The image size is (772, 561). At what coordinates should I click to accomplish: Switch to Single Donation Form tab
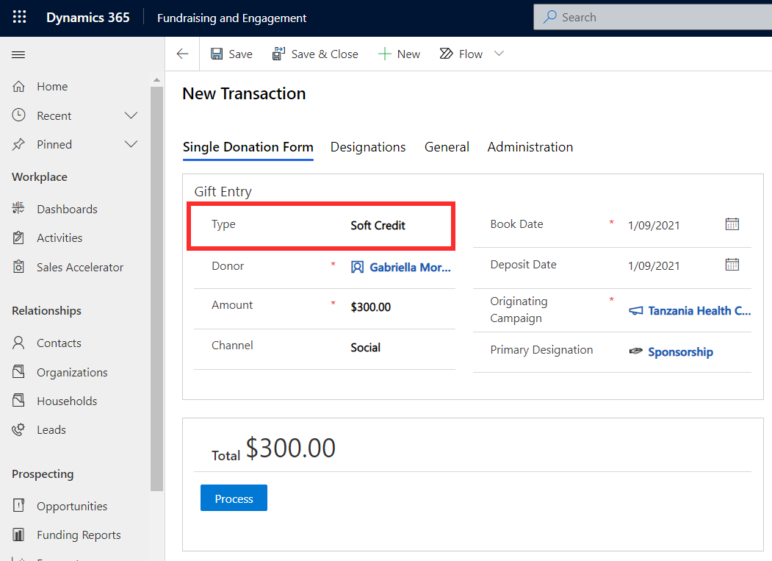pyautogui.click(x=248, y=147)
